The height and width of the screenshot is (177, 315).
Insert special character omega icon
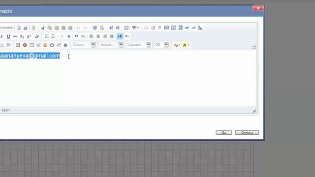coord(52,45)
